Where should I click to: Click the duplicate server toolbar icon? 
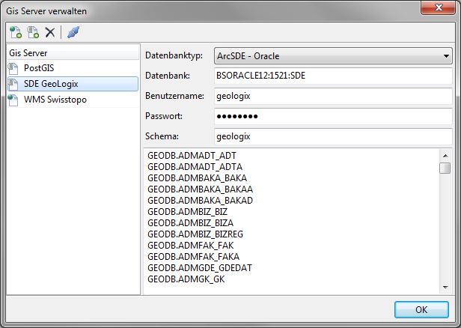33,32
